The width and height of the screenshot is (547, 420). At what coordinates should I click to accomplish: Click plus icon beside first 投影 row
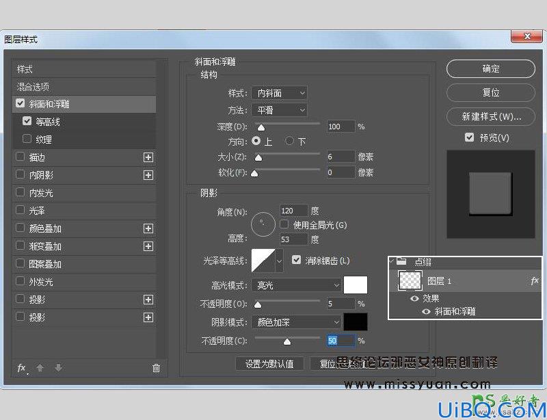pos(148,300)
